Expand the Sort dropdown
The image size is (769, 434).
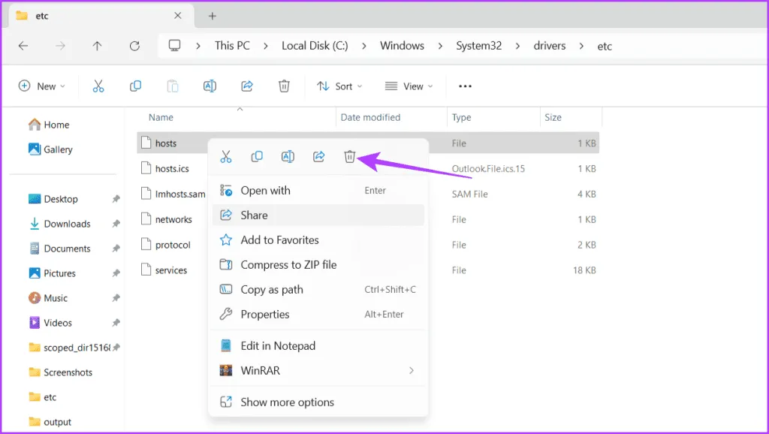pos(339,86)
